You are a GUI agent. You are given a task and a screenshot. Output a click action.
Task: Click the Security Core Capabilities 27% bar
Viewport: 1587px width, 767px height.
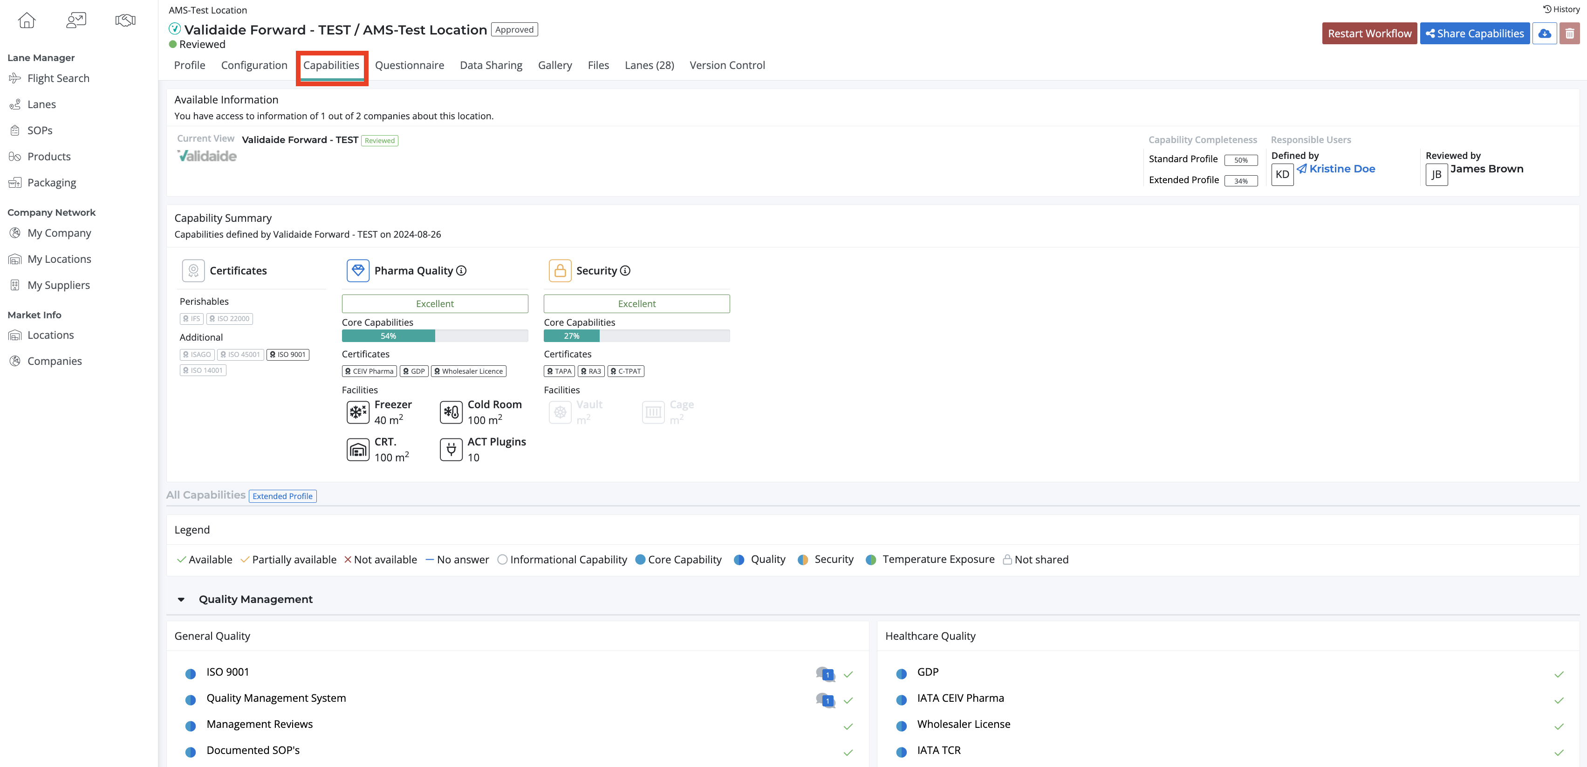[637, 336]
